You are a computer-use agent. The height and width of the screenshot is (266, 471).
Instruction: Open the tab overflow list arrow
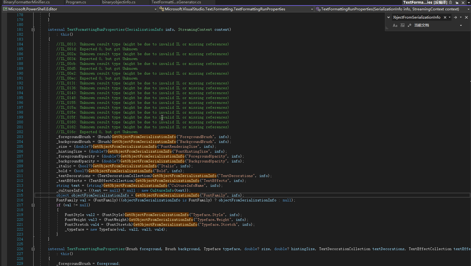(469, 2)
